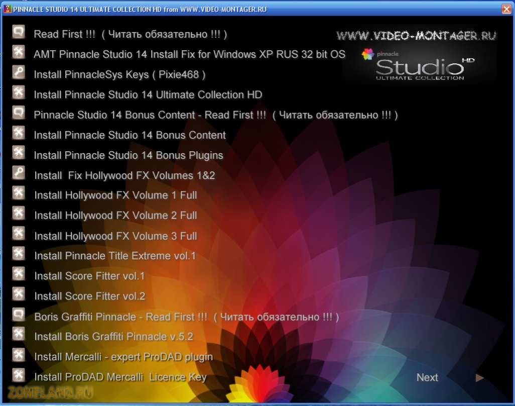Open the top Read First !!! text link

[x=131, y=34]
